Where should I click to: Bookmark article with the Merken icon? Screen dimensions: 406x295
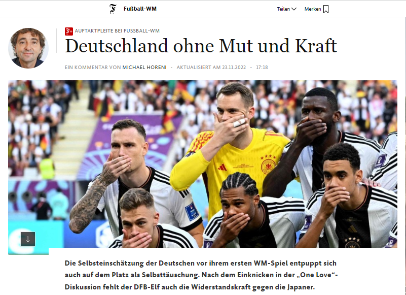(x=326, y=9)
